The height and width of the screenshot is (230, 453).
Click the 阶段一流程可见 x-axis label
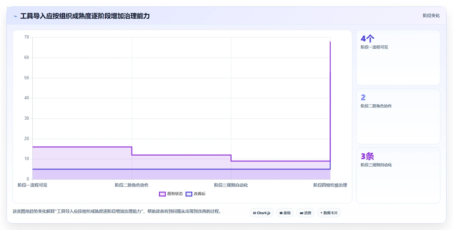coord(32,185)
